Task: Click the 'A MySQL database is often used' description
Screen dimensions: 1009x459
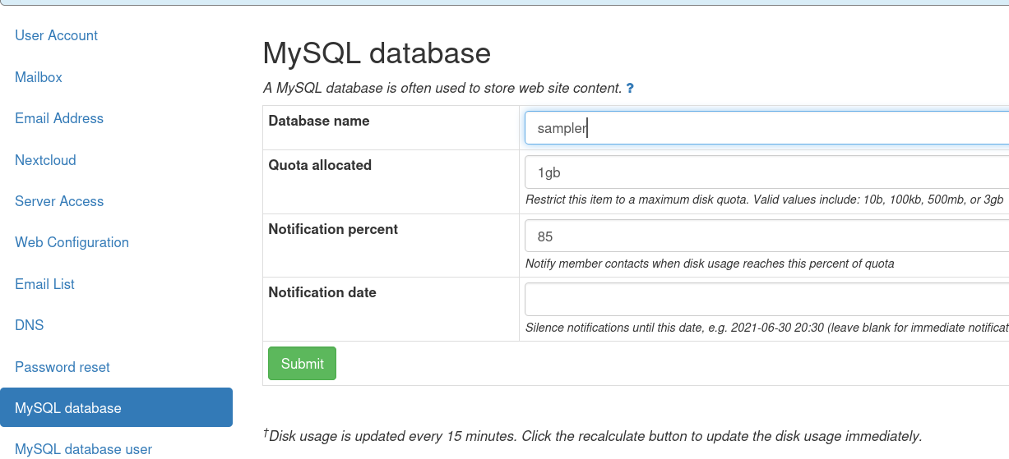Action: click(x=442, y=88)
